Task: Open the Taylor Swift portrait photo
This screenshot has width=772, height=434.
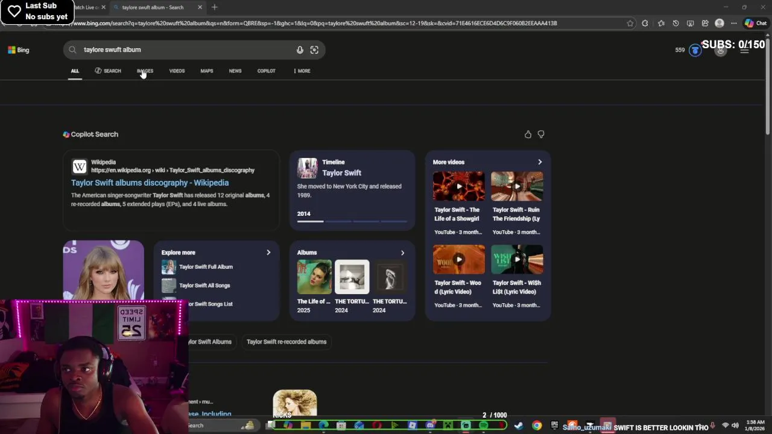Action: (104, 271)
